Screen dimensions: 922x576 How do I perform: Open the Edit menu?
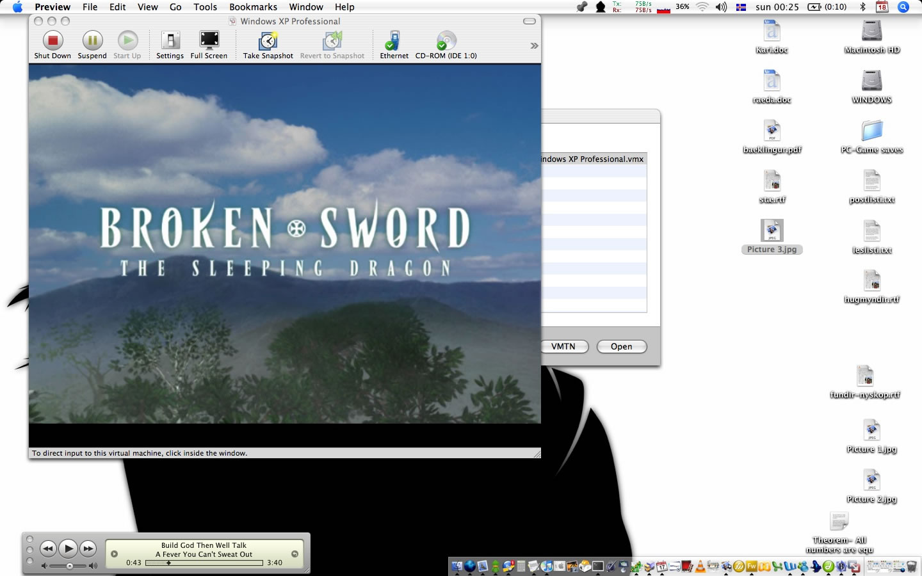tap(118, 7)
